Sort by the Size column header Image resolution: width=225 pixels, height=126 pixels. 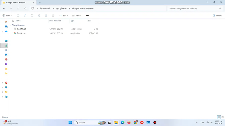pyautogui.click(x=90, y=21)
